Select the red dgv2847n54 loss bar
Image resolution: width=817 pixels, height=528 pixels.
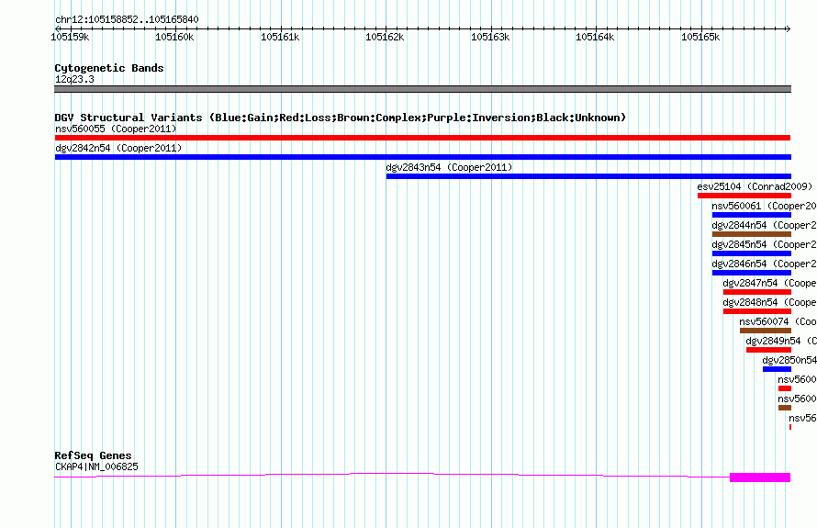pos(757,292)
